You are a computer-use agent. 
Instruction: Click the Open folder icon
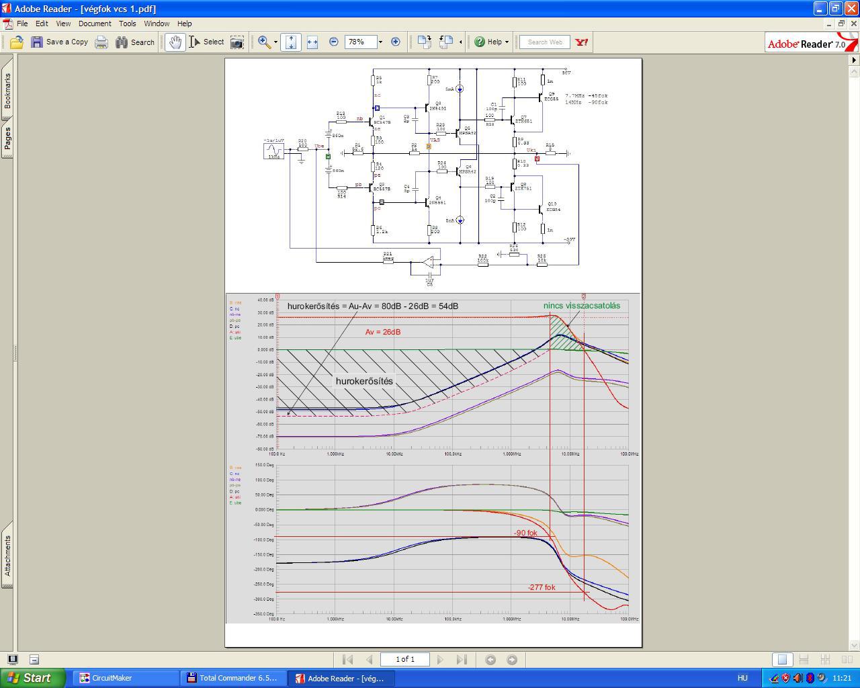point(16,42)
